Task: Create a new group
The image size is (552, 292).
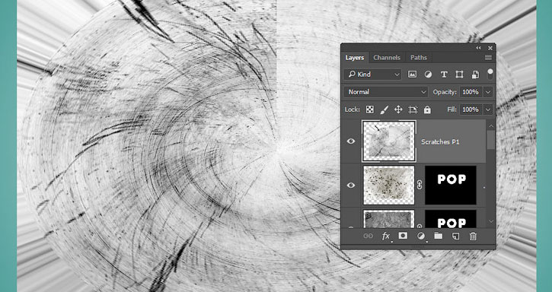Action: coord(438,236)
